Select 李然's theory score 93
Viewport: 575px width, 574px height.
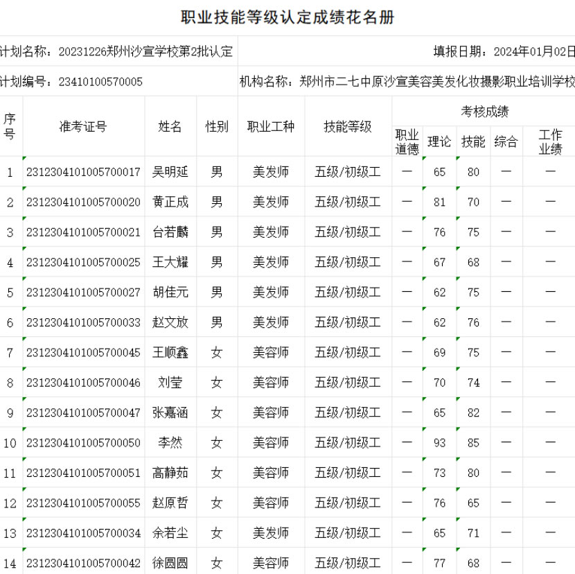pos(439,443)
